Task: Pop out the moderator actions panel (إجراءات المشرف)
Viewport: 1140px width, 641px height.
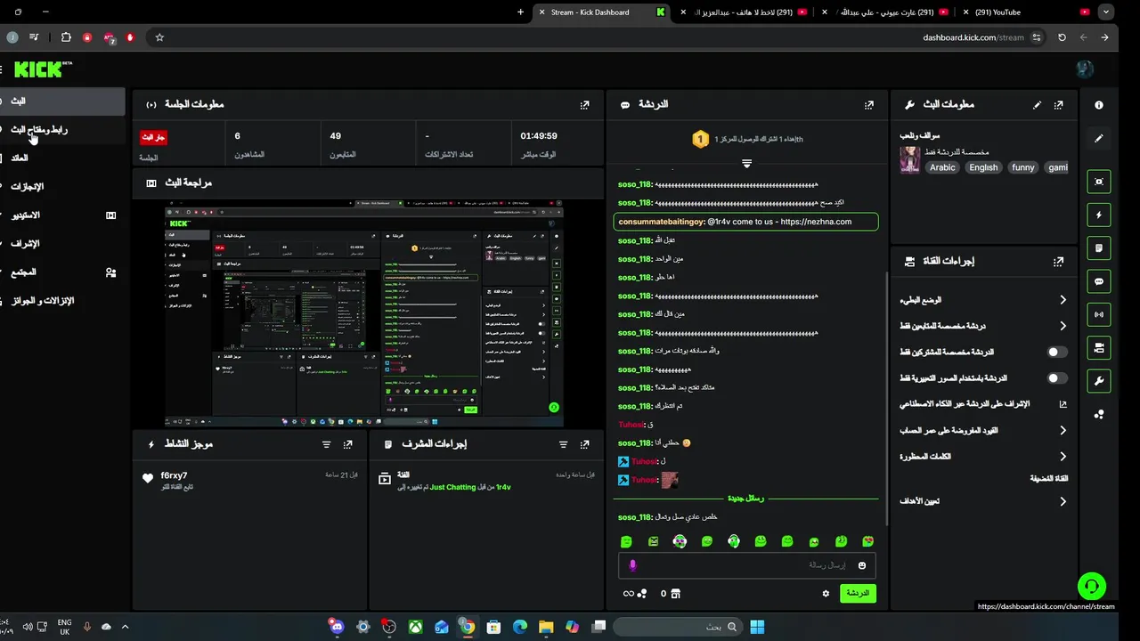Action: [x=584, y=444]
